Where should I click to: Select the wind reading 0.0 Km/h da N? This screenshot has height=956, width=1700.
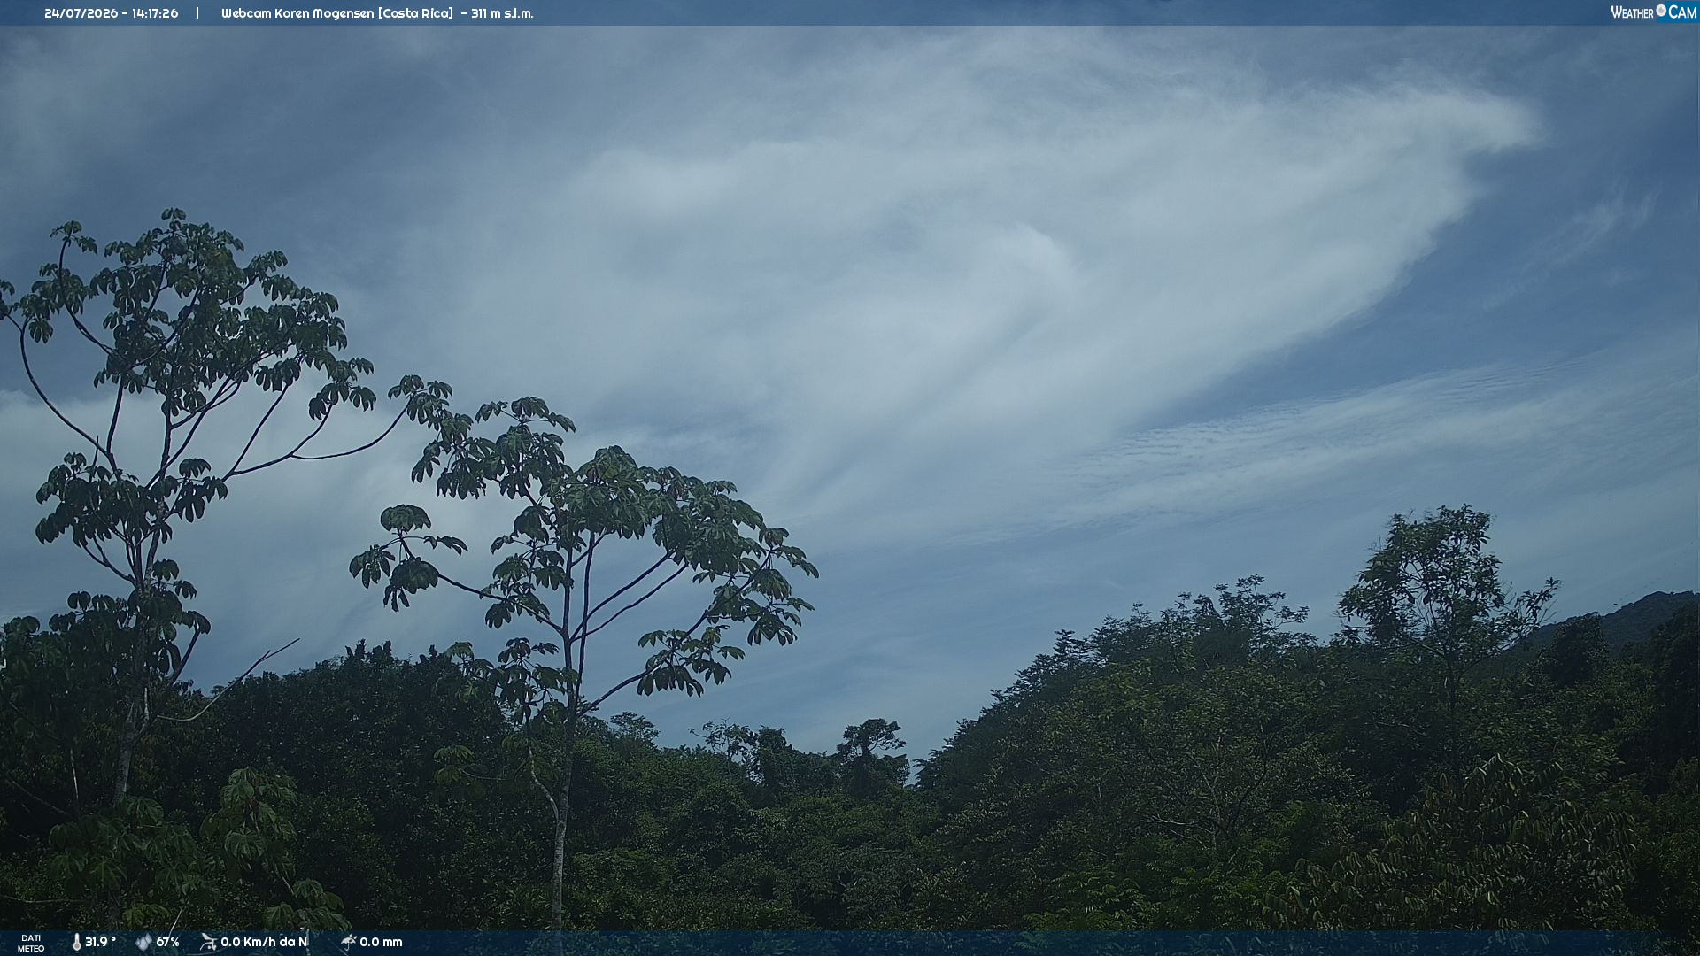coord(264,942)
